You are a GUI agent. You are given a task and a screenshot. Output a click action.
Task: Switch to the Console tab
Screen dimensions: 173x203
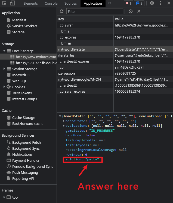(51, 3)
